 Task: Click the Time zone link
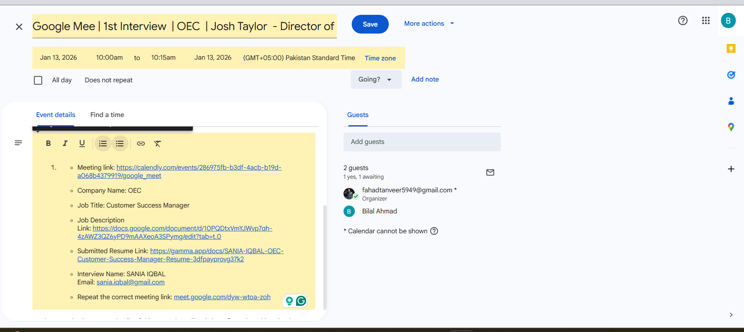pos(380,58)
